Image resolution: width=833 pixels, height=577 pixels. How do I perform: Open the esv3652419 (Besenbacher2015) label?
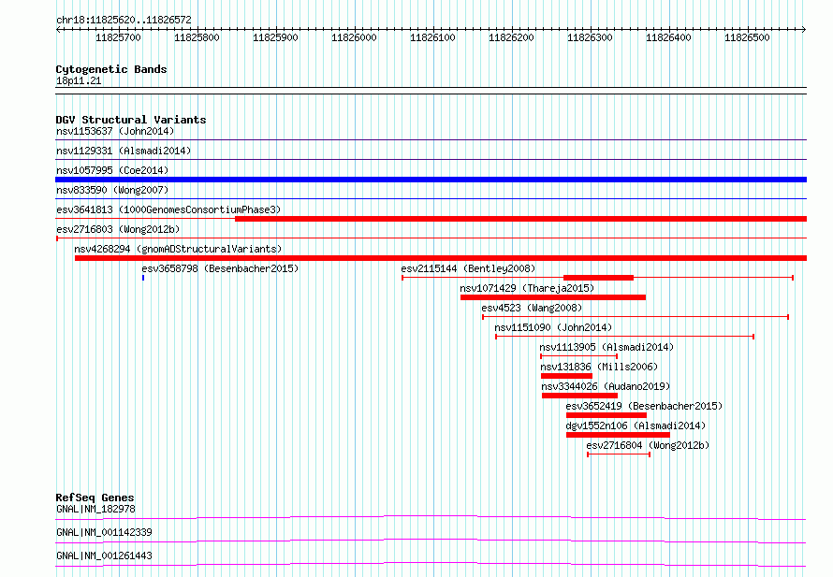[x=644, y=406]
